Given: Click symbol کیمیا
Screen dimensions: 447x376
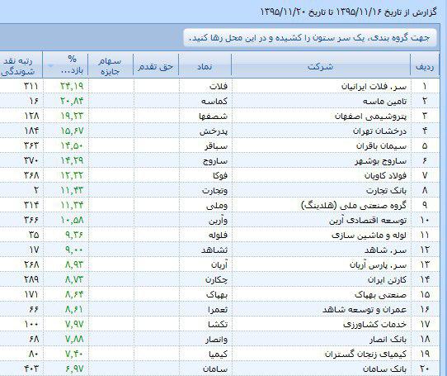Looking at the screenshot, I should coord(218,354).
